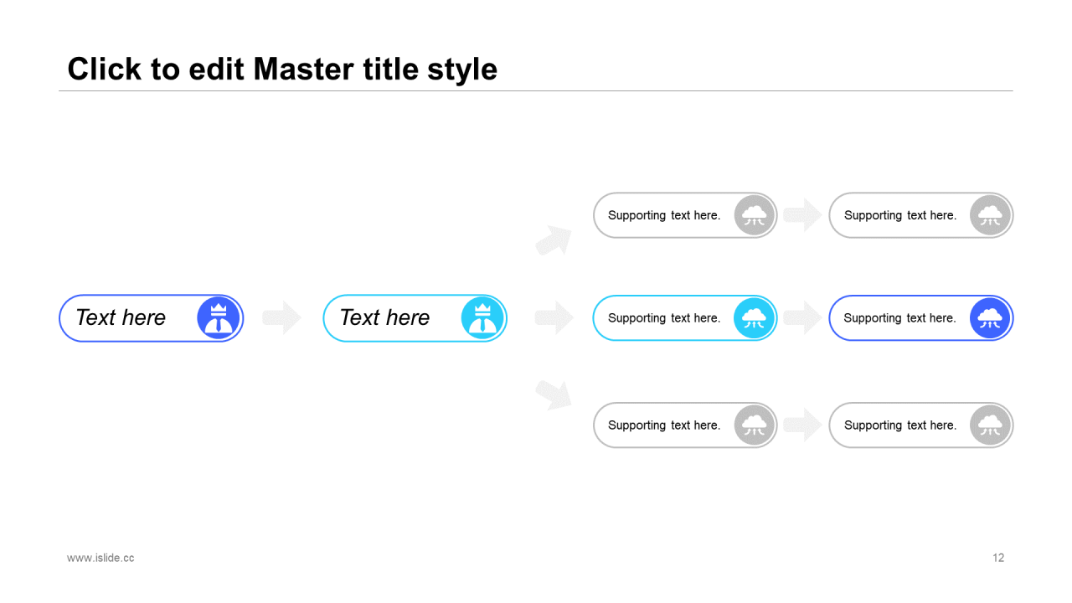Screen dimensions: 1072x603
Task: Click the arrow between the bottom-row pills
Action: pos(802,425)
